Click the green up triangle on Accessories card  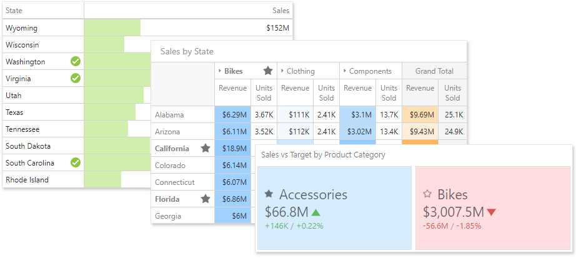point(315,212)
